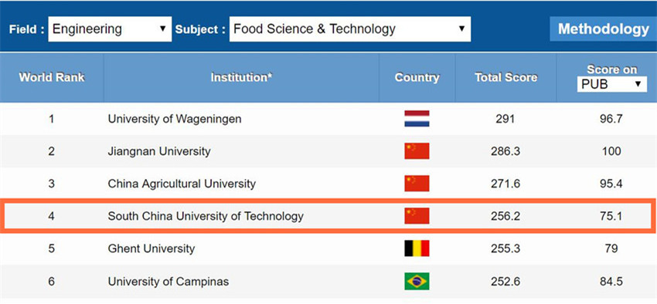This screenshot has width=657, height=304.
Task: Click the Belgium flag for Ghent University
Action: (x=417, y=248)
